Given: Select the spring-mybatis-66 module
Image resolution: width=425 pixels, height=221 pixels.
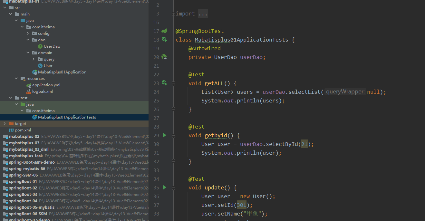Looking at the screenshot, I should [27, 169].
